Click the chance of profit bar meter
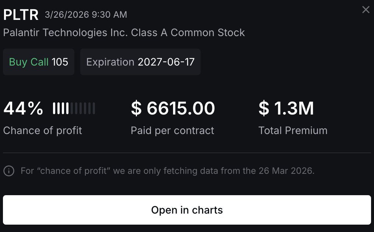Viewport: 374px width, 232px height. (74, 108)
